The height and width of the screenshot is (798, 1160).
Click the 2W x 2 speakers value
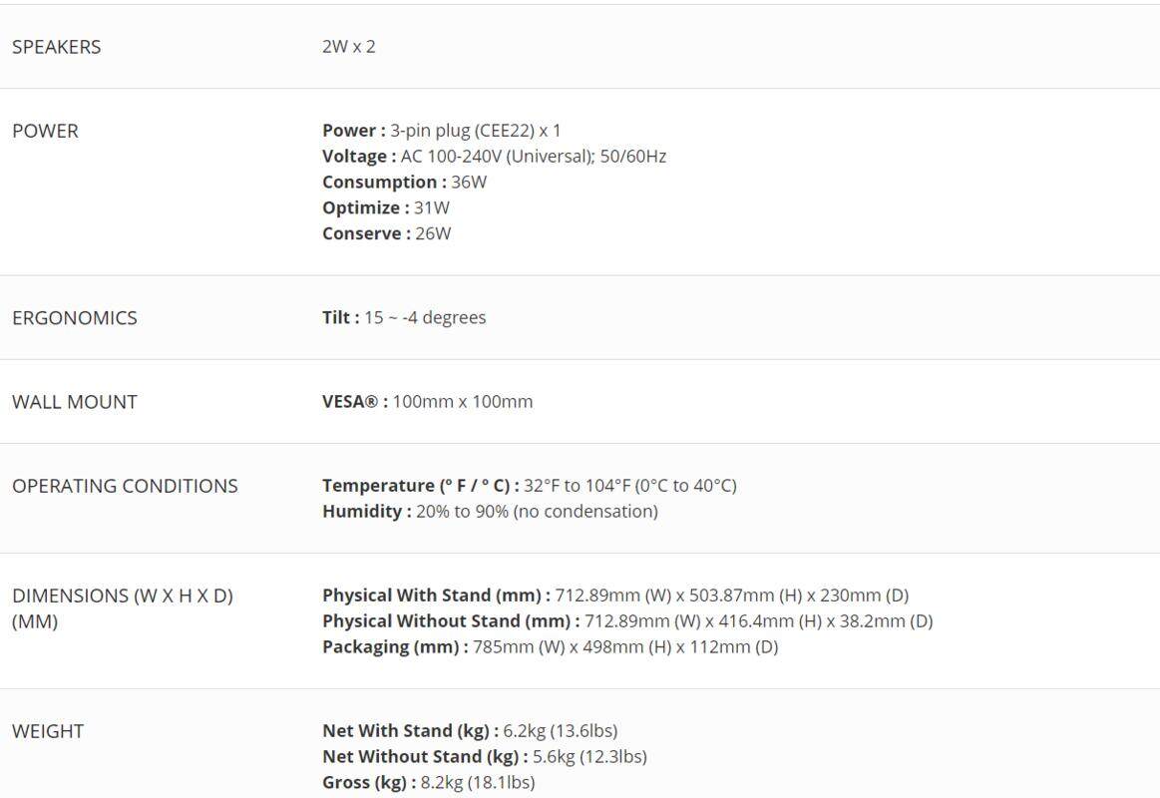349,47
